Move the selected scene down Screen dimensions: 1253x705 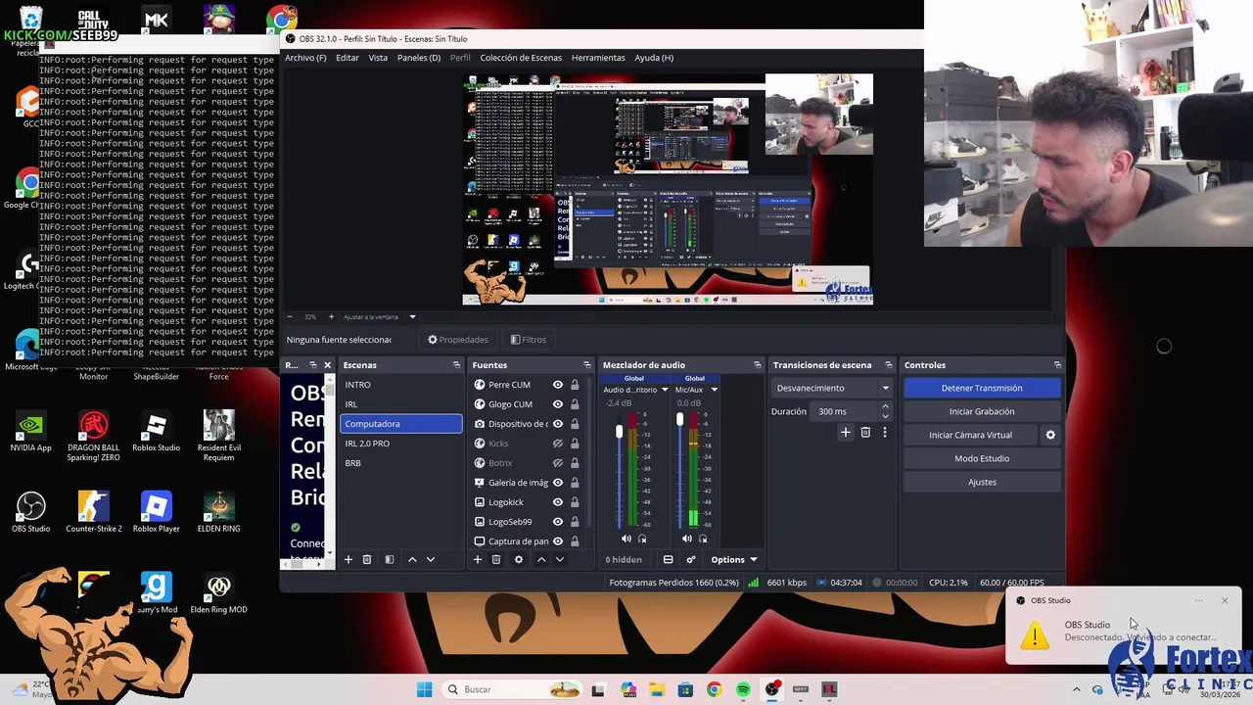(x=430, y=559)
